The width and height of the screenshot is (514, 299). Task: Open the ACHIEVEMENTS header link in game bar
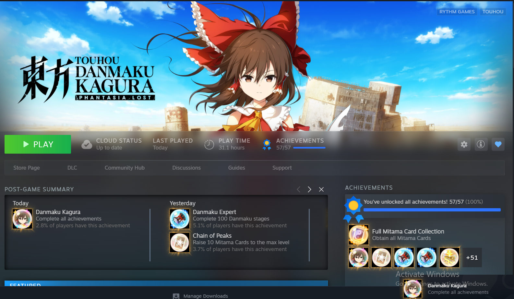(300, 141)
